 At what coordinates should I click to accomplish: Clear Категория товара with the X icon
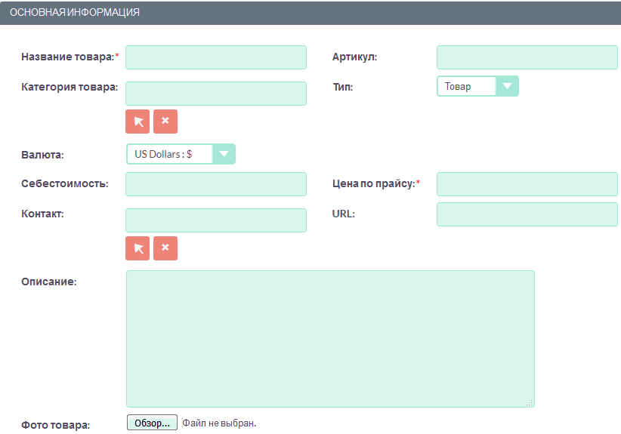click(165, 122)
